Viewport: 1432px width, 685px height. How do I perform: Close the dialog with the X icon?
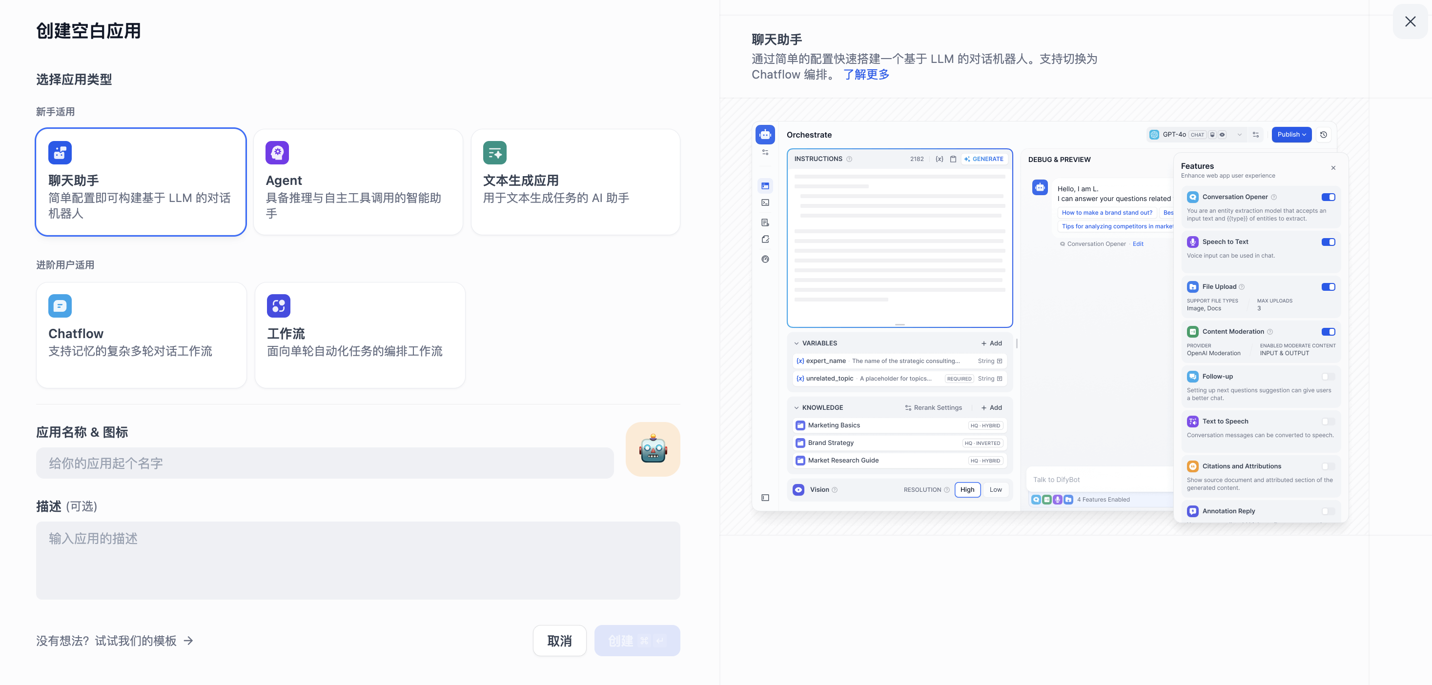click(1410, 21)
